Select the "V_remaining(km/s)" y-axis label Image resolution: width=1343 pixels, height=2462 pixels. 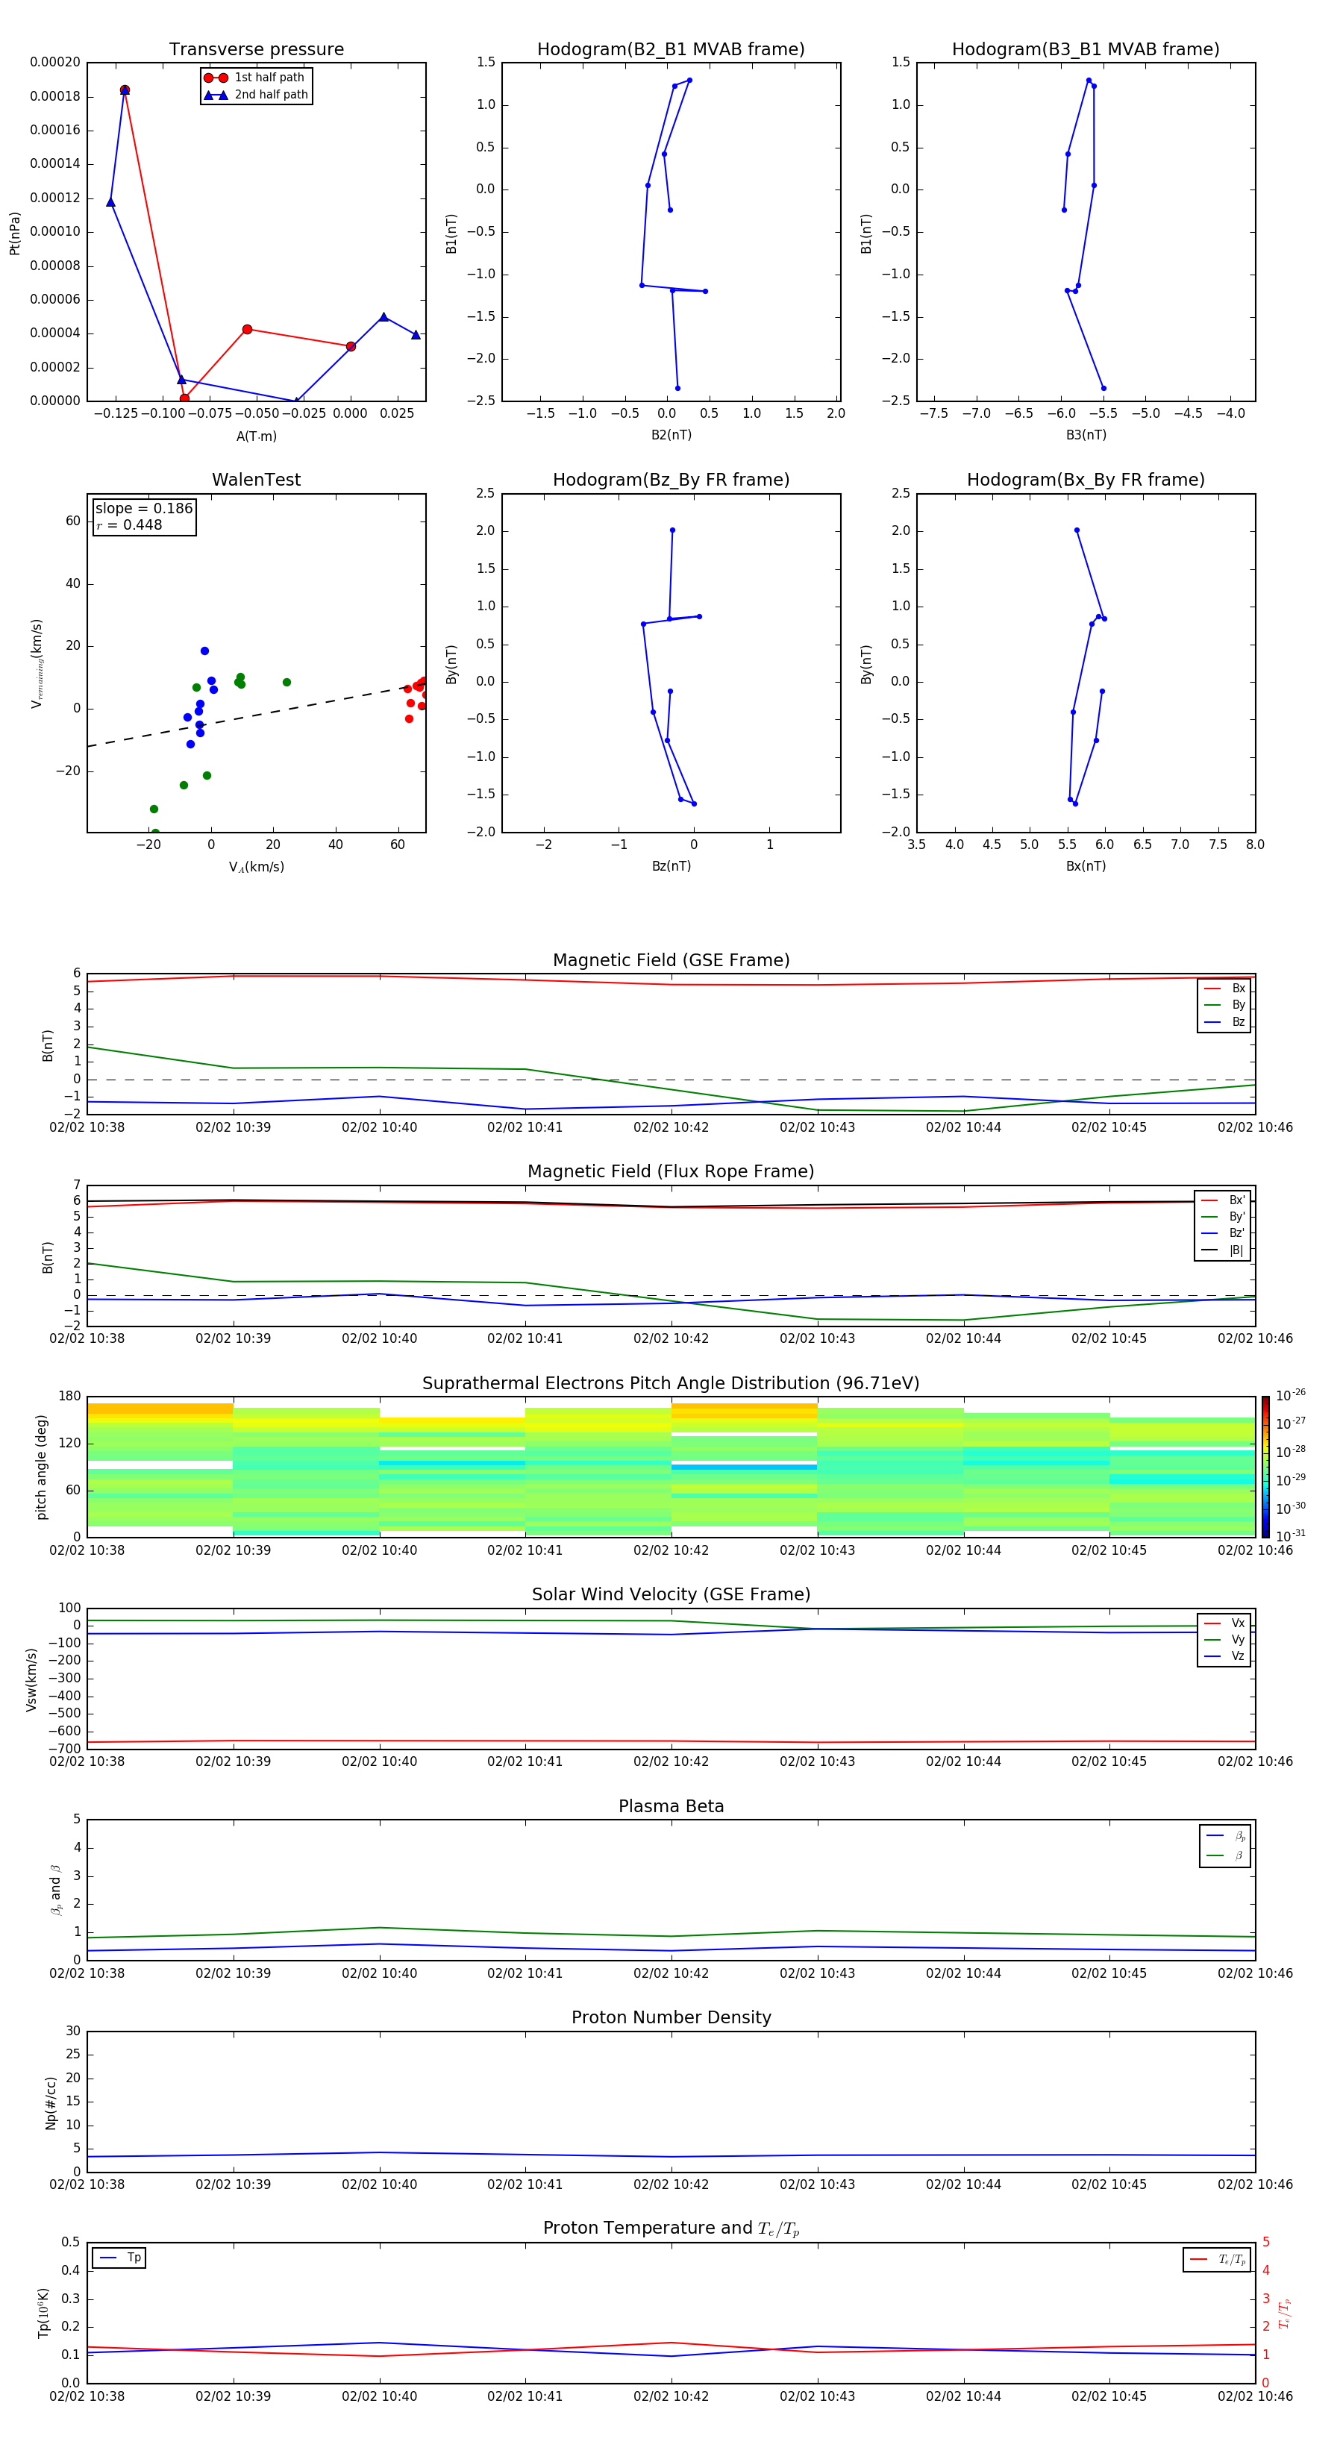click(37, 663)
